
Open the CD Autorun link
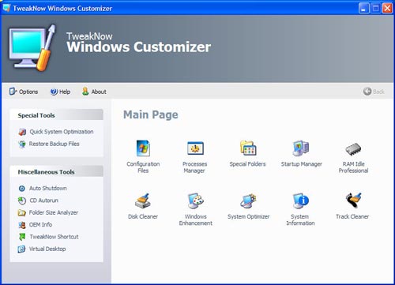(43, 201)
